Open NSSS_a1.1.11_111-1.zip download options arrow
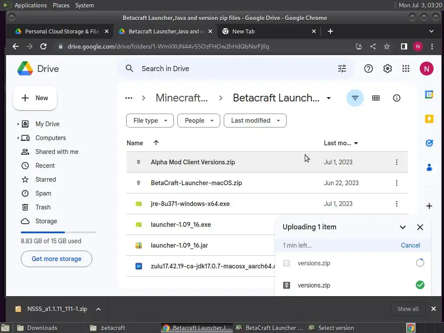Image resolution: width=444 pixels, height=333 pixels. click(98, 309)
